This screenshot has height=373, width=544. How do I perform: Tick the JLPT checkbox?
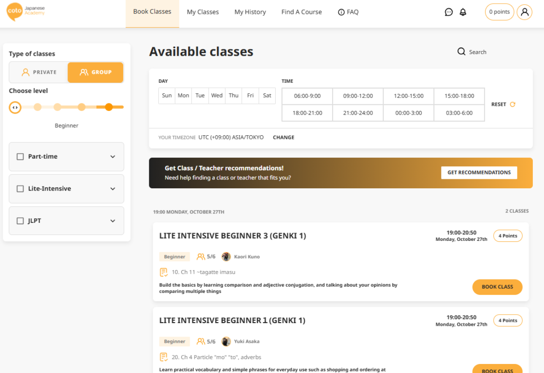pos(20,221)
